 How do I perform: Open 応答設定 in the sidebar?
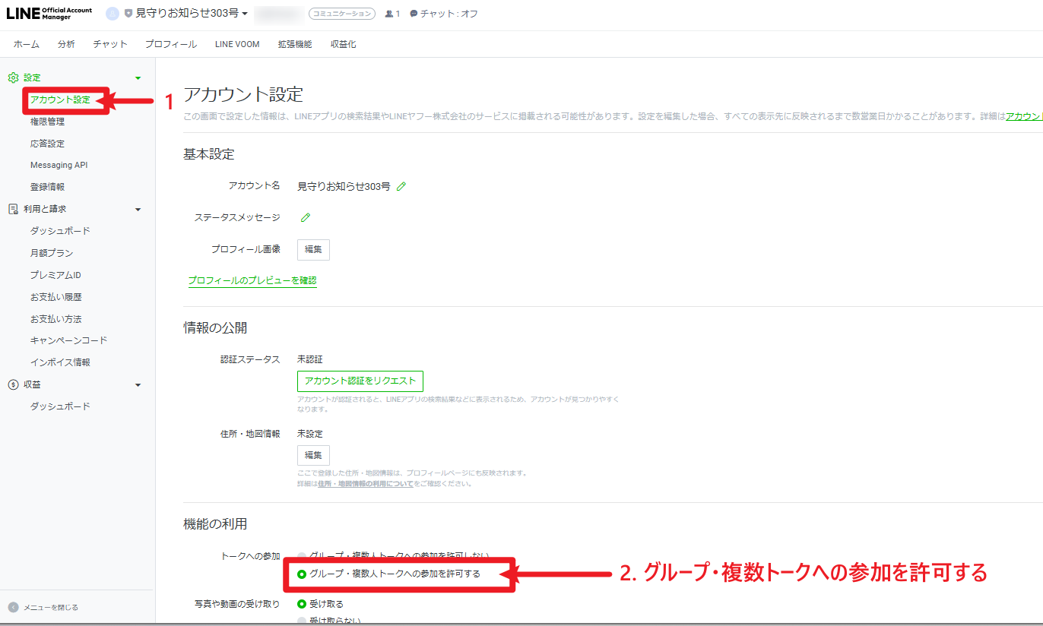(x=47, y=144)
